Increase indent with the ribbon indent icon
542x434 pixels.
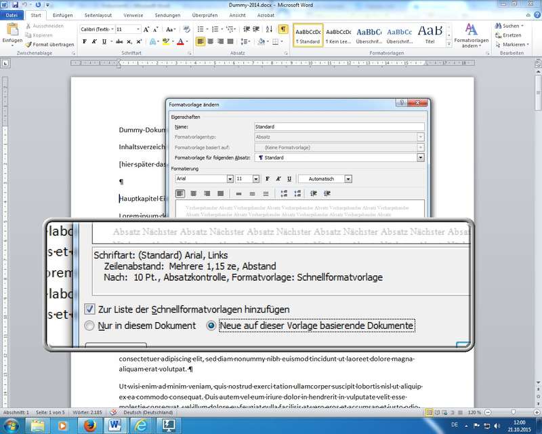tap(256, 29)
